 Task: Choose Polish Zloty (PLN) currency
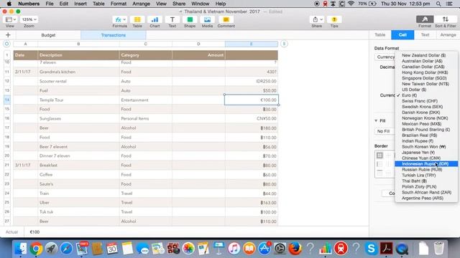(426, 186)
